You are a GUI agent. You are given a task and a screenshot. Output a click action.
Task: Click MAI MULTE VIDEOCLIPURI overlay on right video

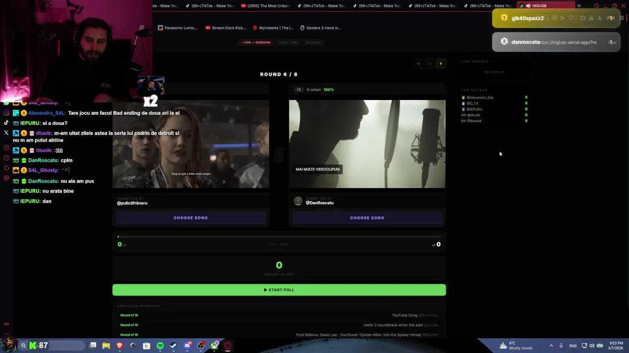click(x=317, y=169)
